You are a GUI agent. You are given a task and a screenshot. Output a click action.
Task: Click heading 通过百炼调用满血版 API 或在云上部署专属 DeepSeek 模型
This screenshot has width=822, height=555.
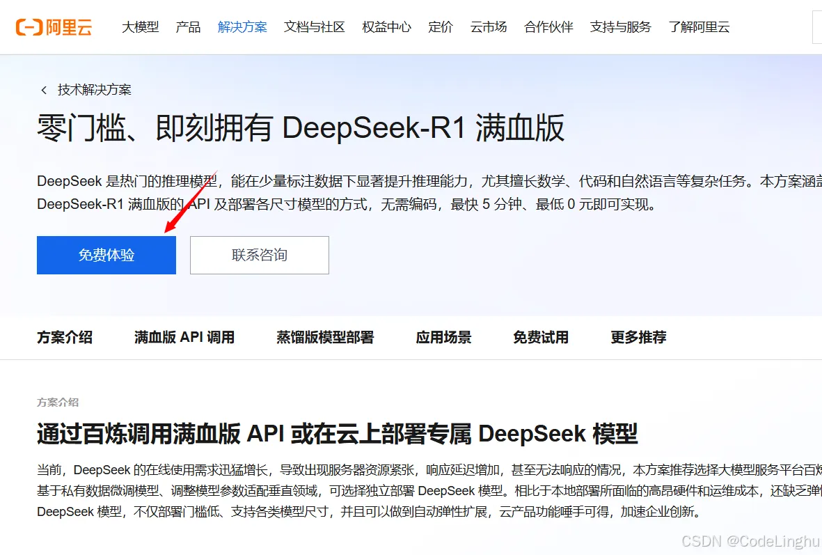point(337,435)
